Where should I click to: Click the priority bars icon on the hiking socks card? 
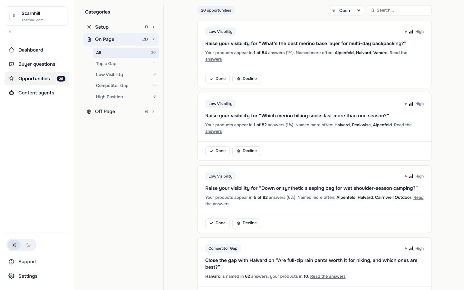(x=411, y=104)
